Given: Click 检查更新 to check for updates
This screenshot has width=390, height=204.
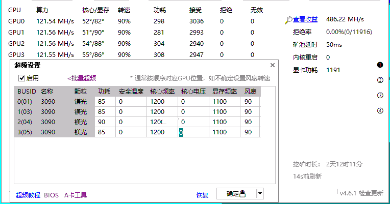Looking at the screenshot, I should coord(371,193).
